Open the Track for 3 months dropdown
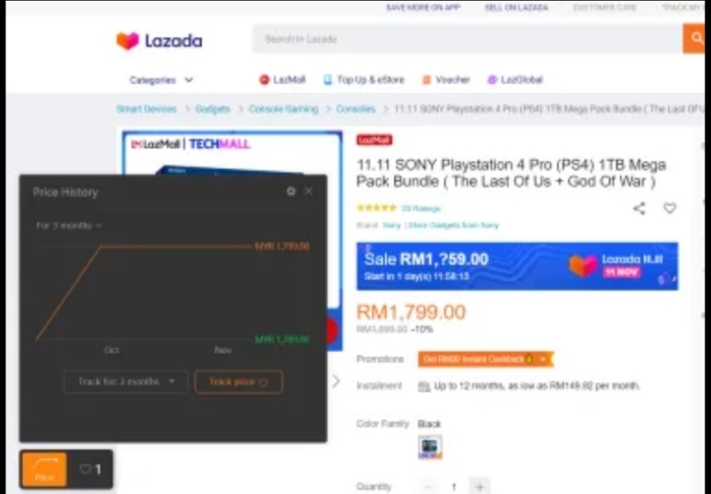 click(126, 381)
